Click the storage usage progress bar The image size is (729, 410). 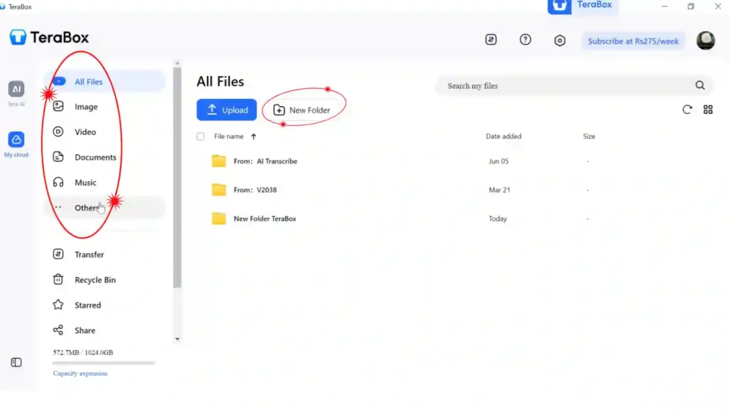click(103, 362)
